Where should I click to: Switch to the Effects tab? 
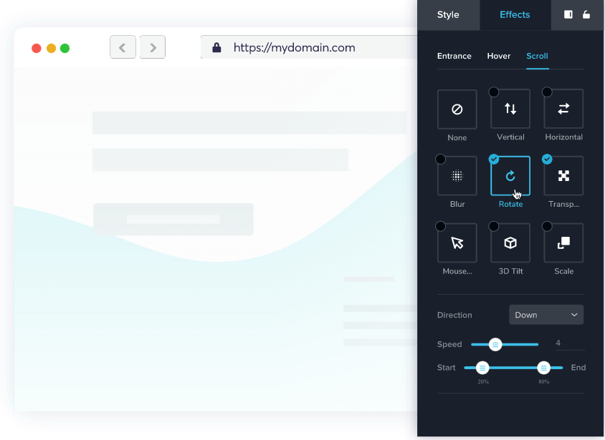point(515,14)
